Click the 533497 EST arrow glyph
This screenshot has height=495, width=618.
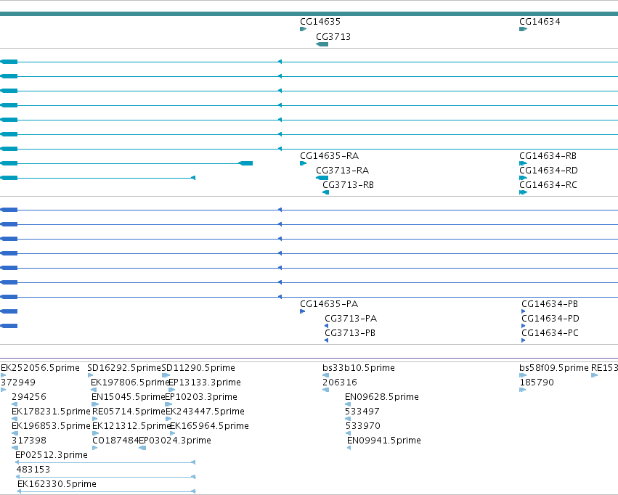pos(348,419)
